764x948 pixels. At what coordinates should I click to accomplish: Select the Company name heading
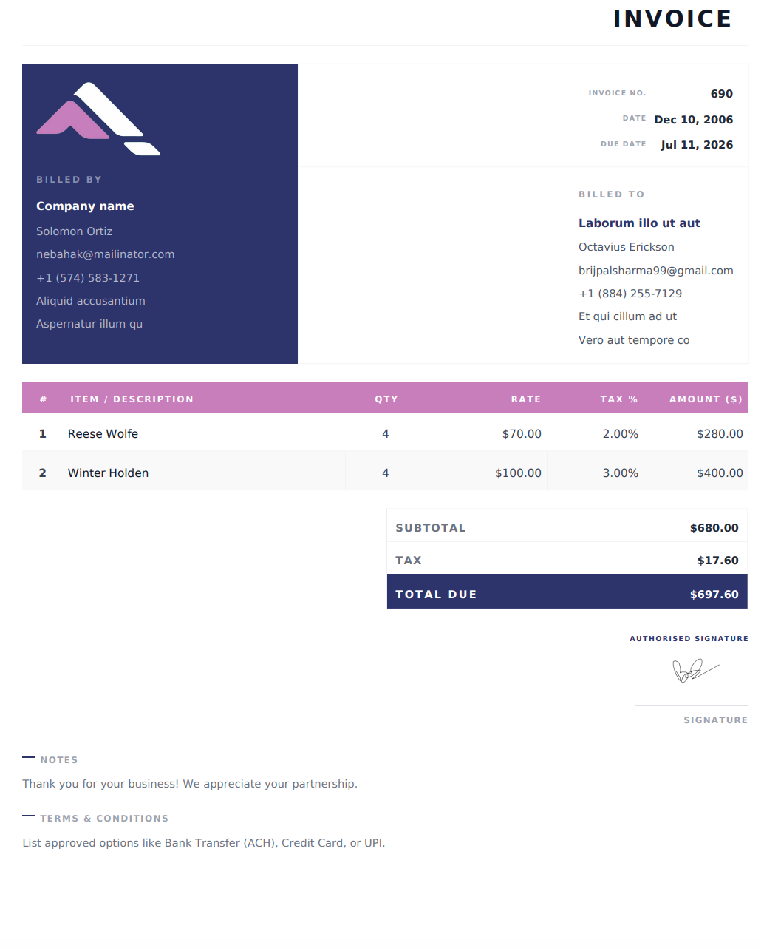click(x=85, y=206)
